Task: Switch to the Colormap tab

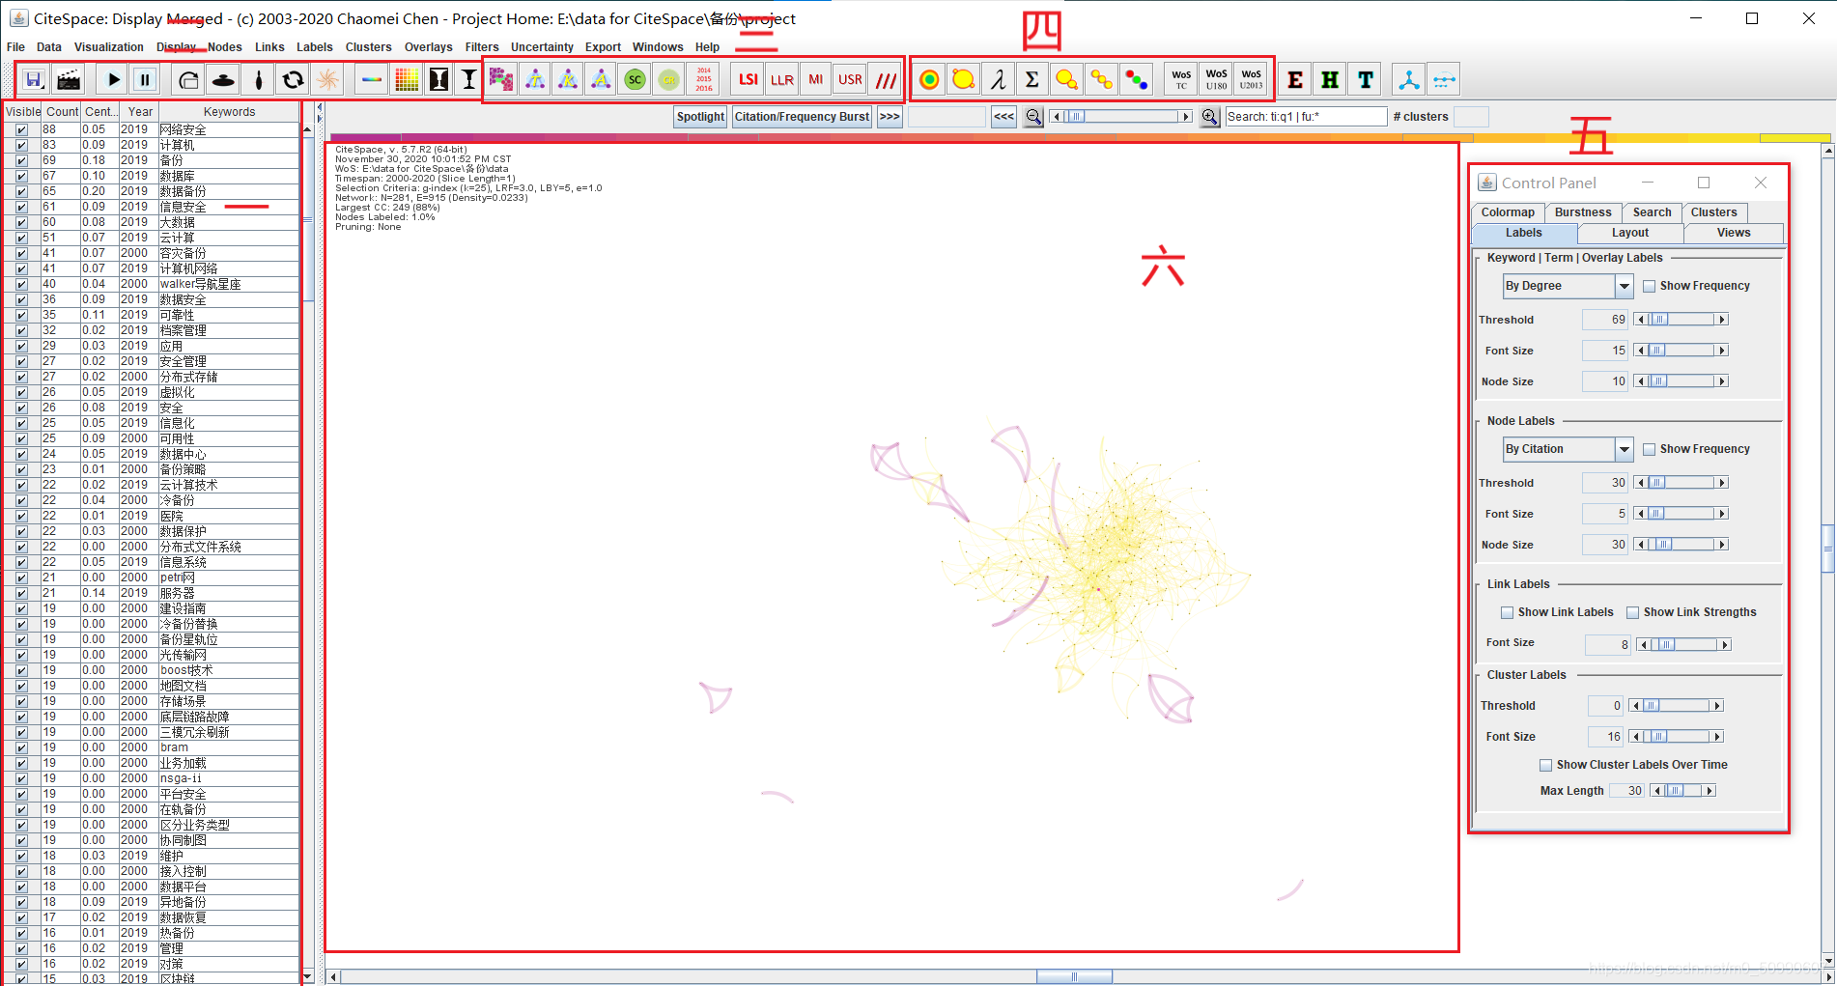Action: pyautogui.click(x=1508, y=212)
